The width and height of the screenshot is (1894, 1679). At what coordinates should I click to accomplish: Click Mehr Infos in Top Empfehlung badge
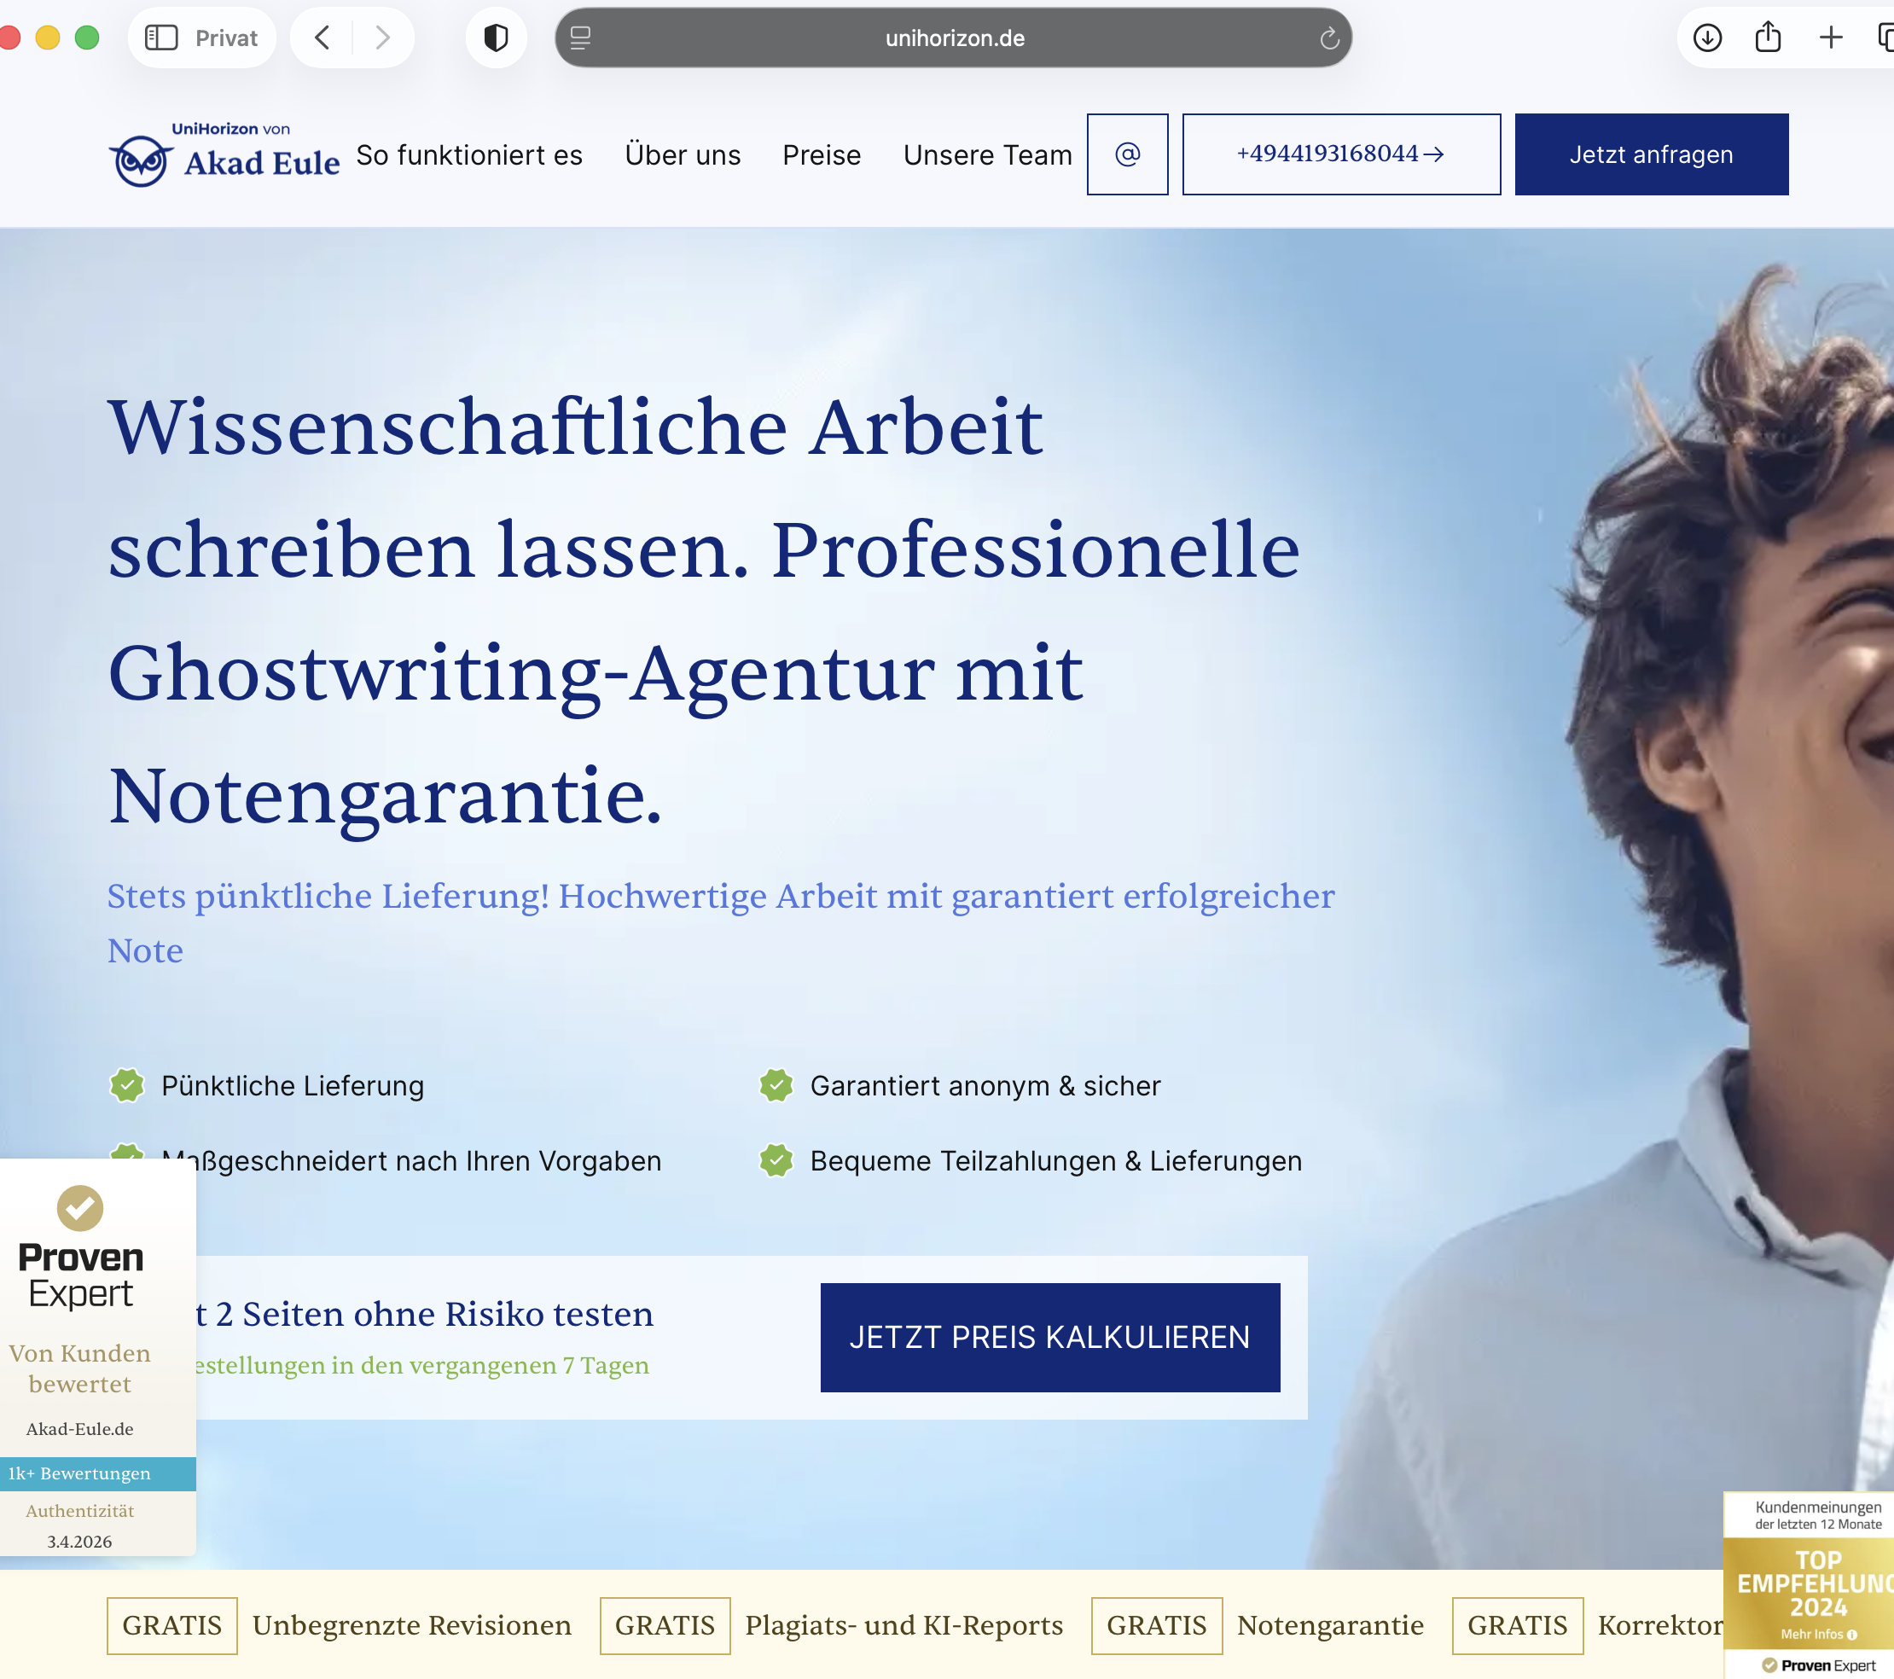tap(1818, 1635)
